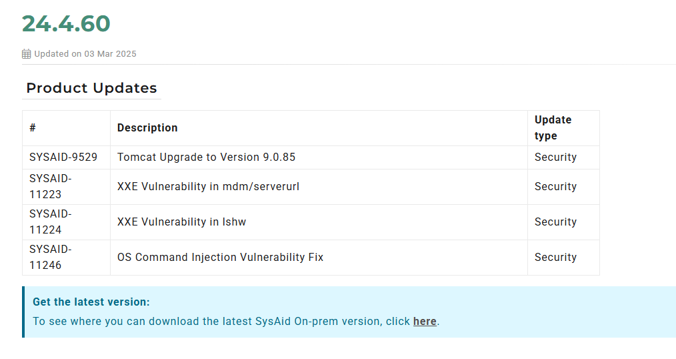Click the Update type column header
Image resolution: width=676 pixels, height=359 pixels.
(553, 127)
